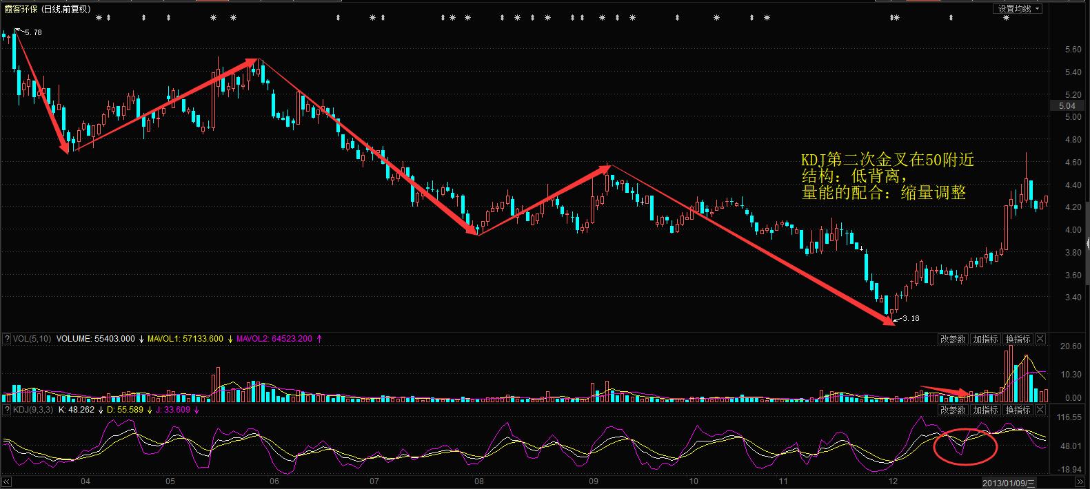Click the VOLUME: 55403.000 readout

tap(95, 339)
